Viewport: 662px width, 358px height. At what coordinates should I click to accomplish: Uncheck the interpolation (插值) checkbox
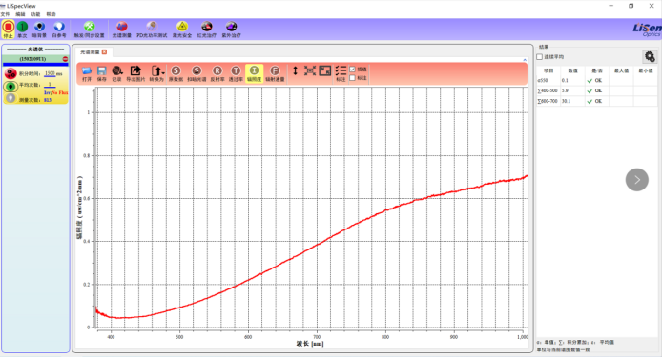coord(352,70)
